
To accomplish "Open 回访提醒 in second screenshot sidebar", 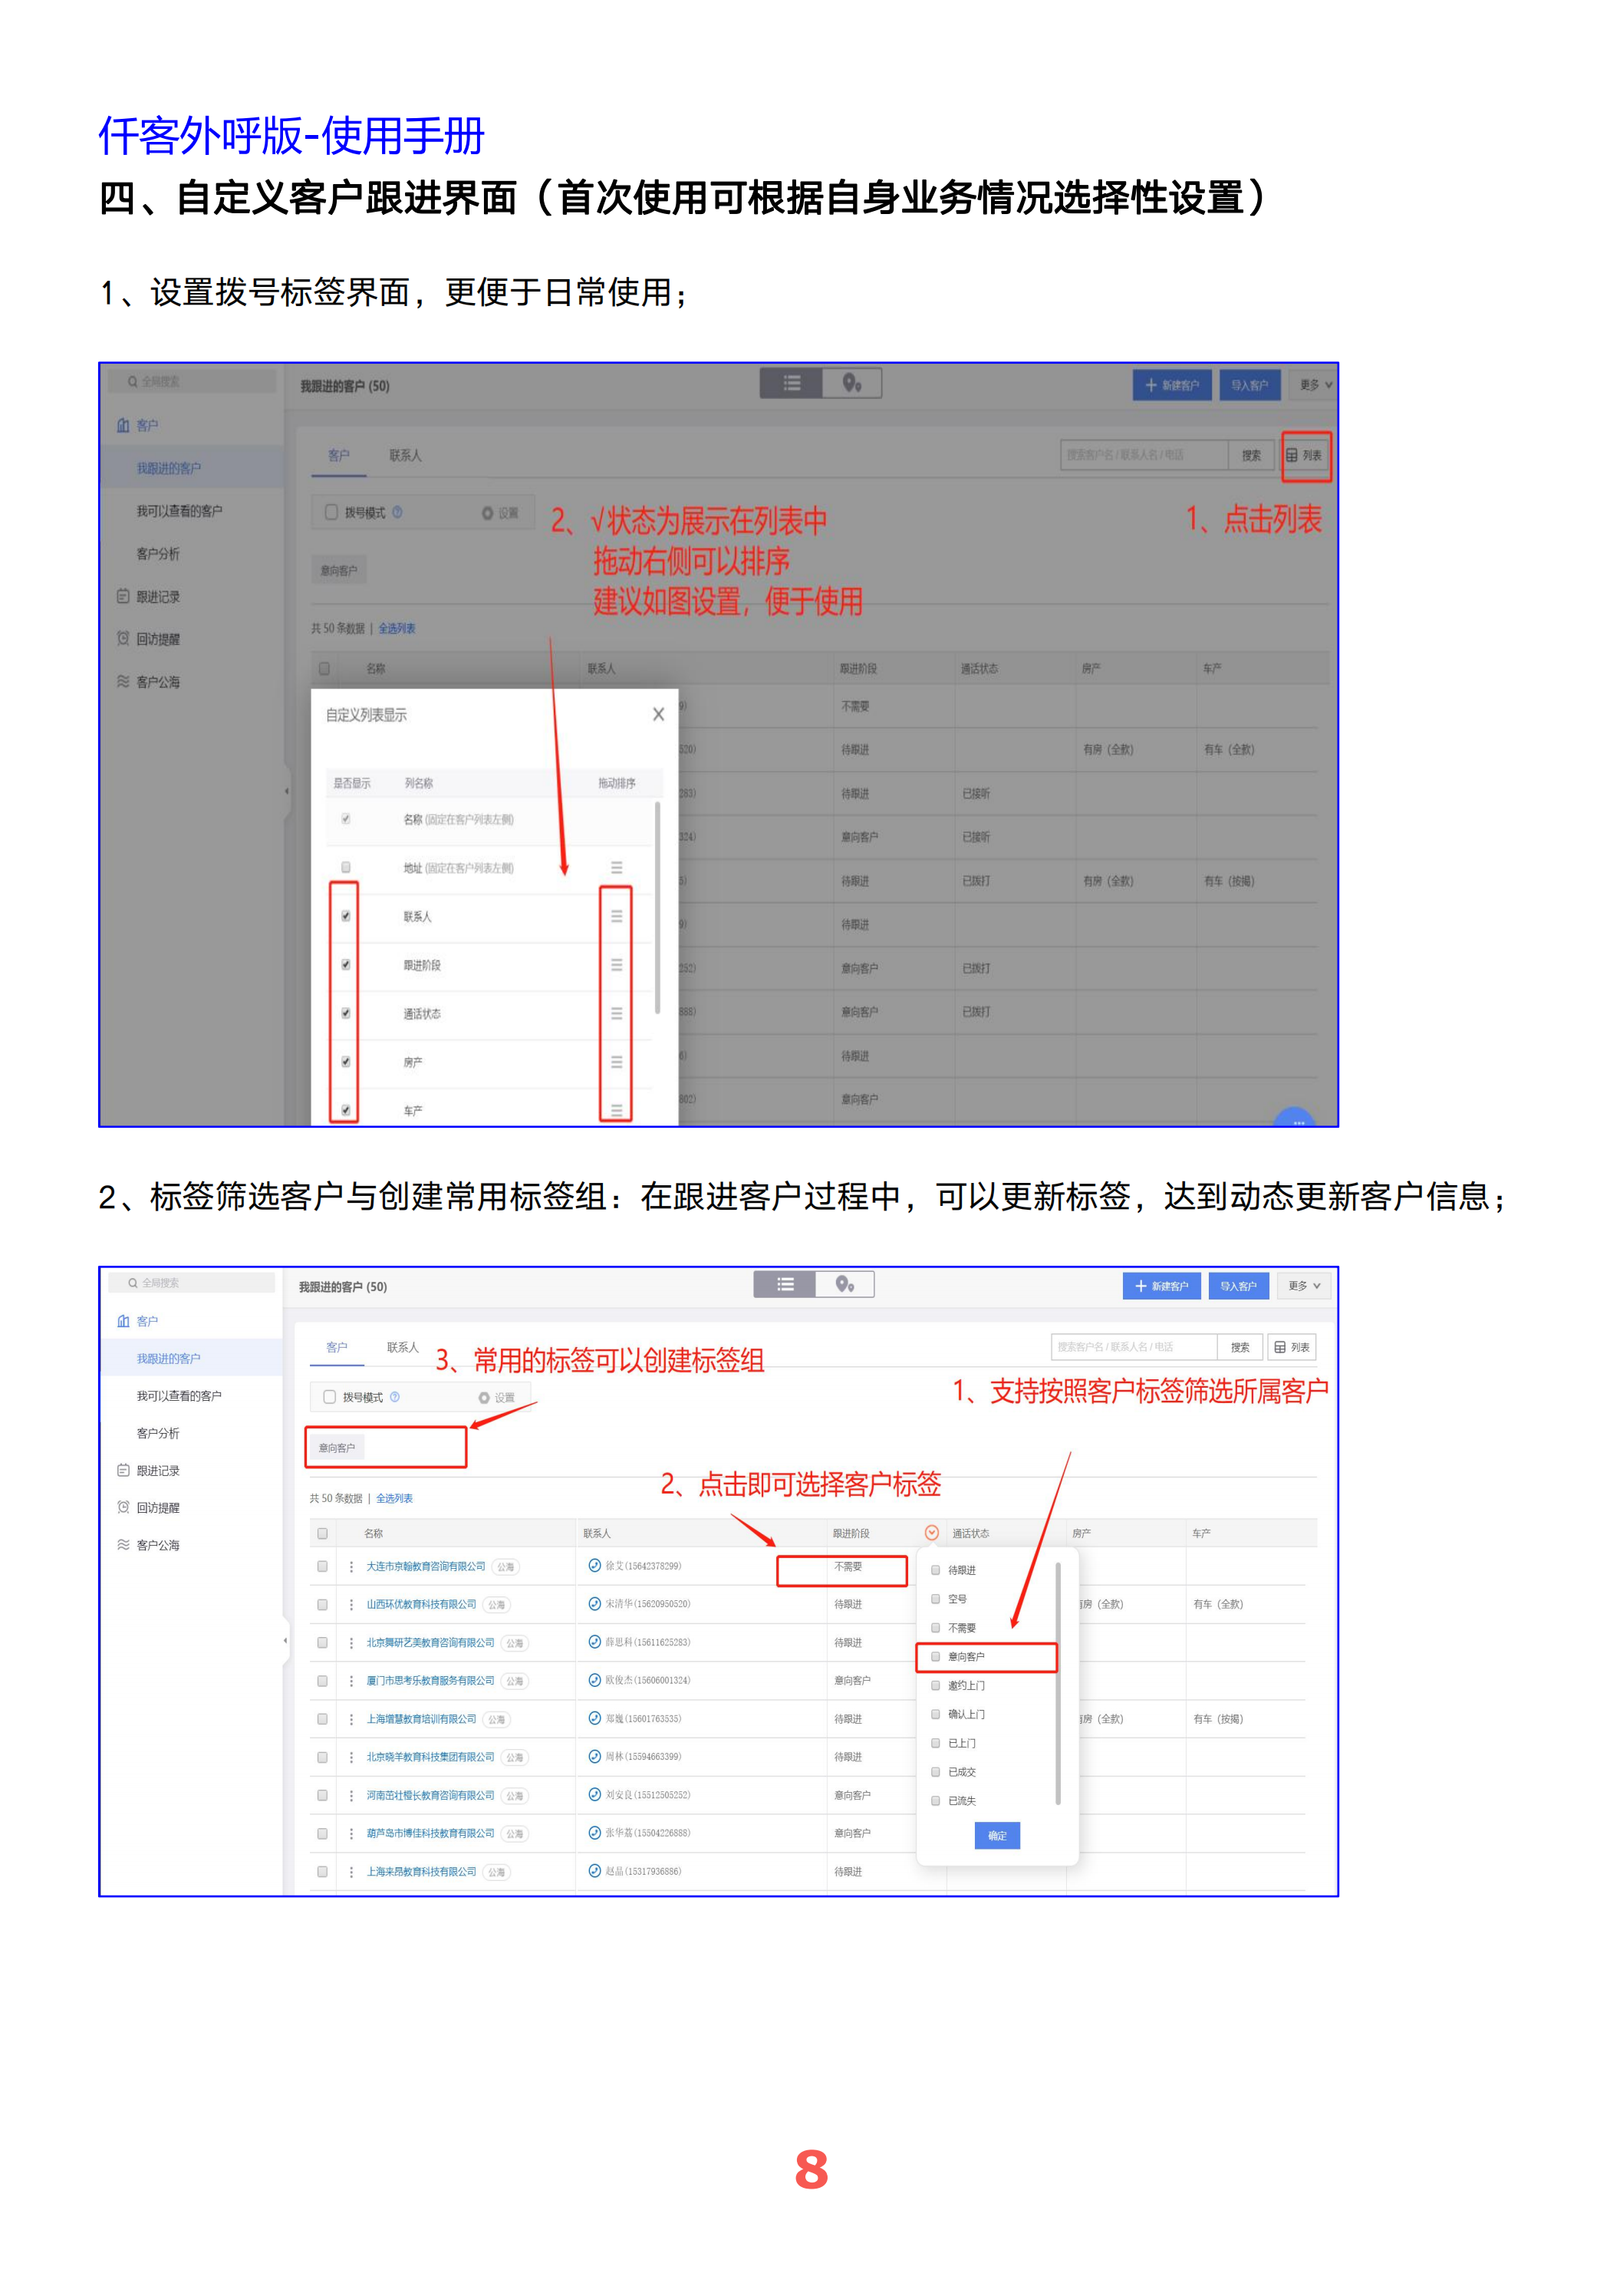I will click(158, 1508).
